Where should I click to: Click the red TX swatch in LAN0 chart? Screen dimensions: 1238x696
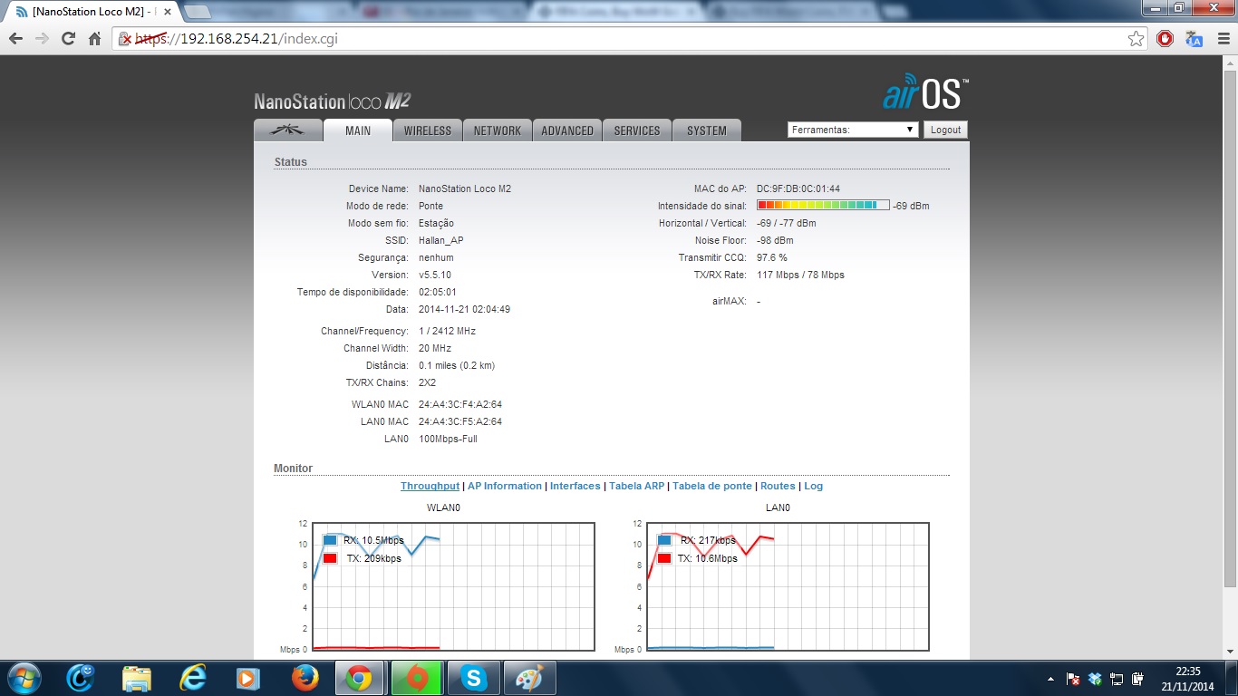pos(664,558)
